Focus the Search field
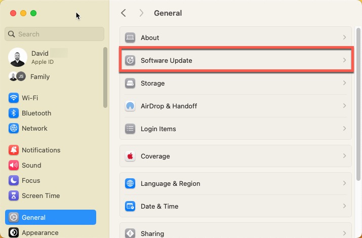 click(54, 34)
